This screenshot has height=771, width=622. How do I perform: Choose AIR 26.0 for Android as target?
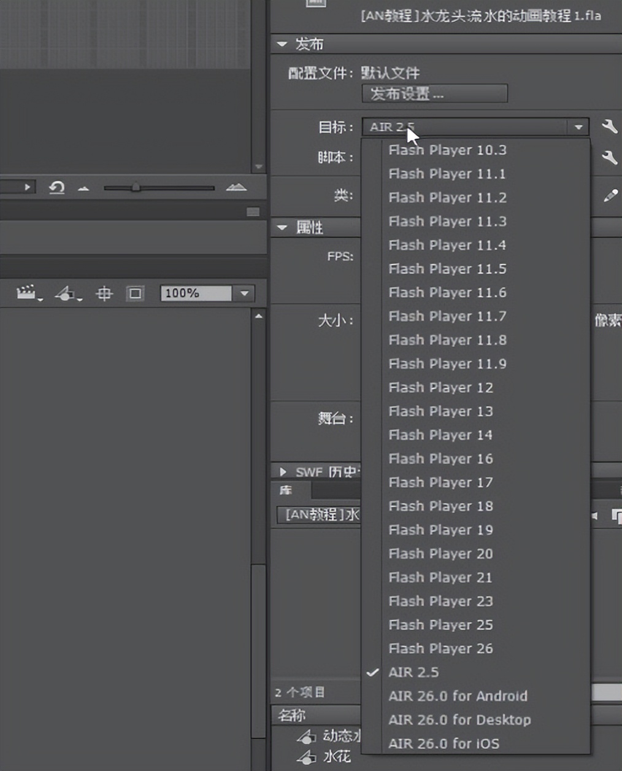tap(459, 696)
